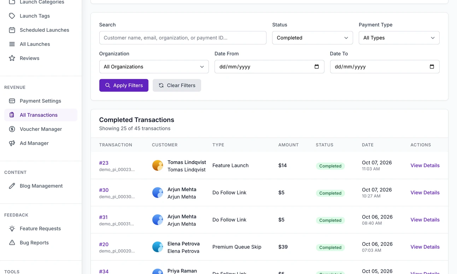Image resolution: width=457 pixels, height=274 pixels.
Task: Click the Bug Reports warning icon
Action: click(x=12, y=243)
